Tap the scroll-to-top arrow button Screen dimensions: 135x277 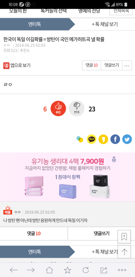pos(124,252)
